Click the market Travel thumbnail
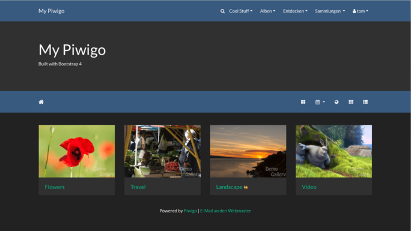Image resolution: width=411 pixels, height=231 pixels. click(162, 151)
